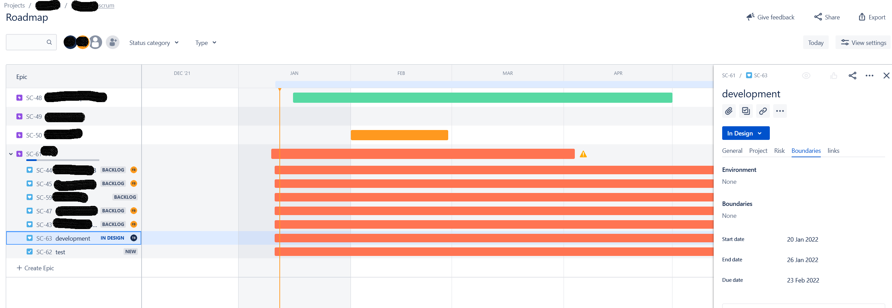892x308 pixels.
Task: Collapse the SC-61 epic row
Action: (11, 154)
